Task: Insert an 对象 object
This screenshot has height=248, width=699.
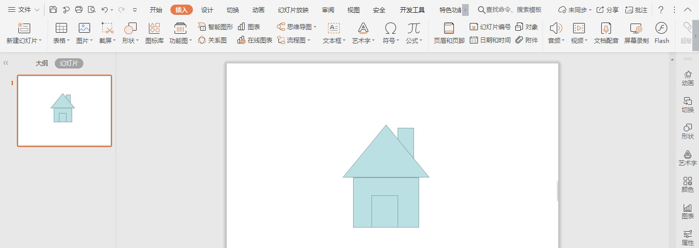Action: point(527,27)
